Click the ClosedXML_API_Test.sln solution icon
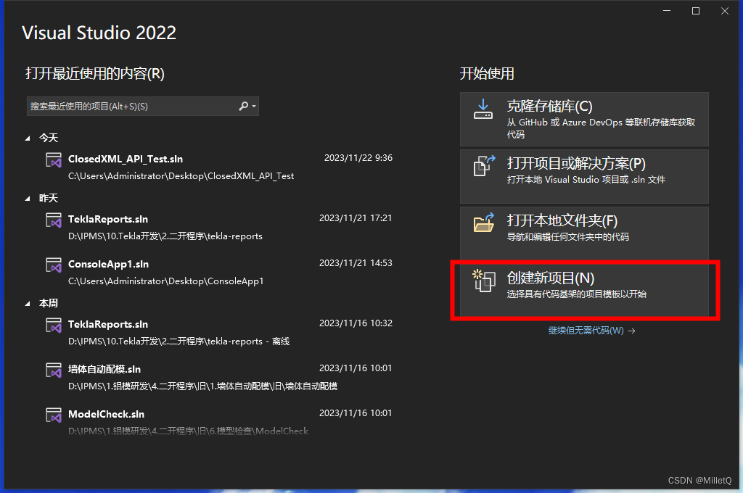743x493 pixels. [54, 160]
